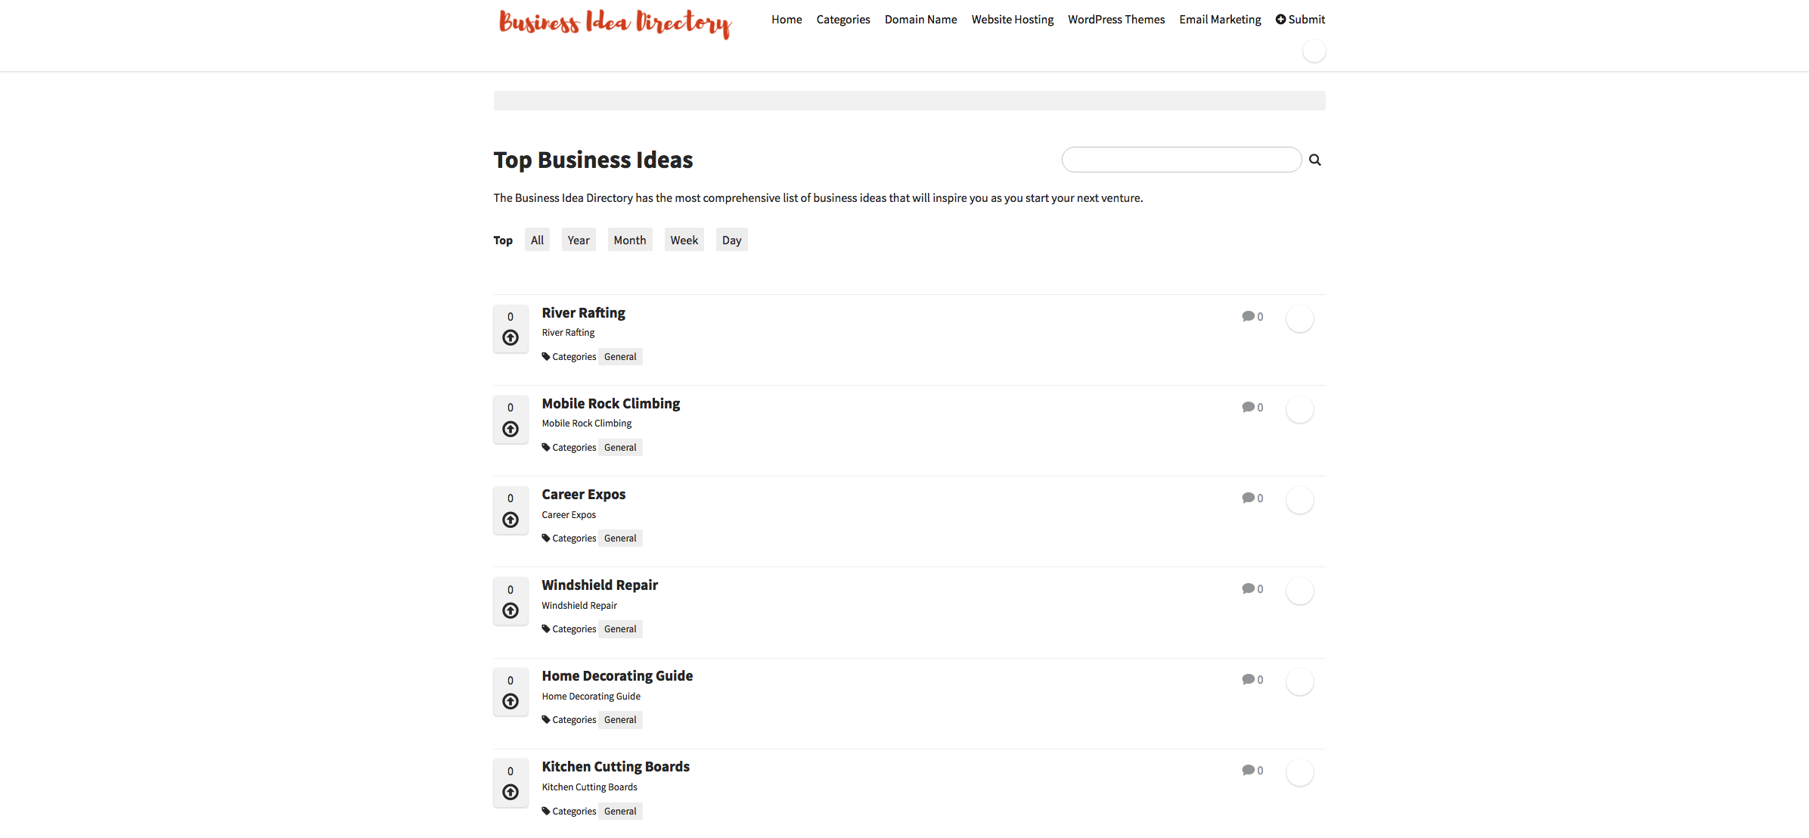Filter ideas by Week
The width and height of the screenshot is (1809, 838).
tap(684, 239)
